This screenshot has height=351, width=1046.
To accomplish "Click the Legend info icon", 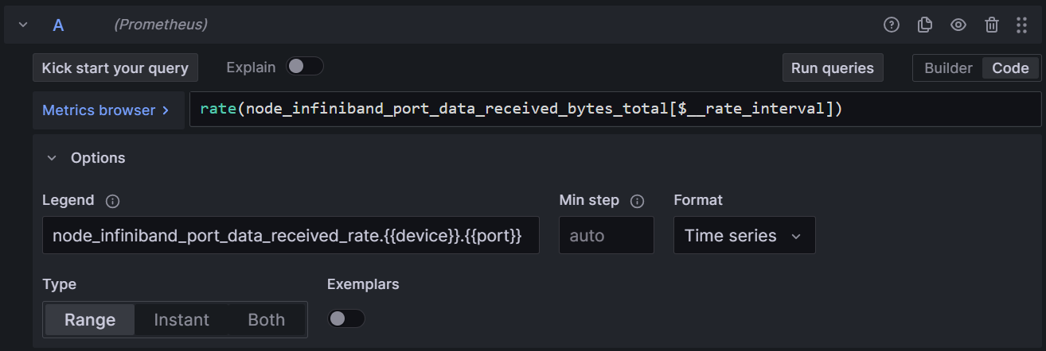I will [113, 201].
